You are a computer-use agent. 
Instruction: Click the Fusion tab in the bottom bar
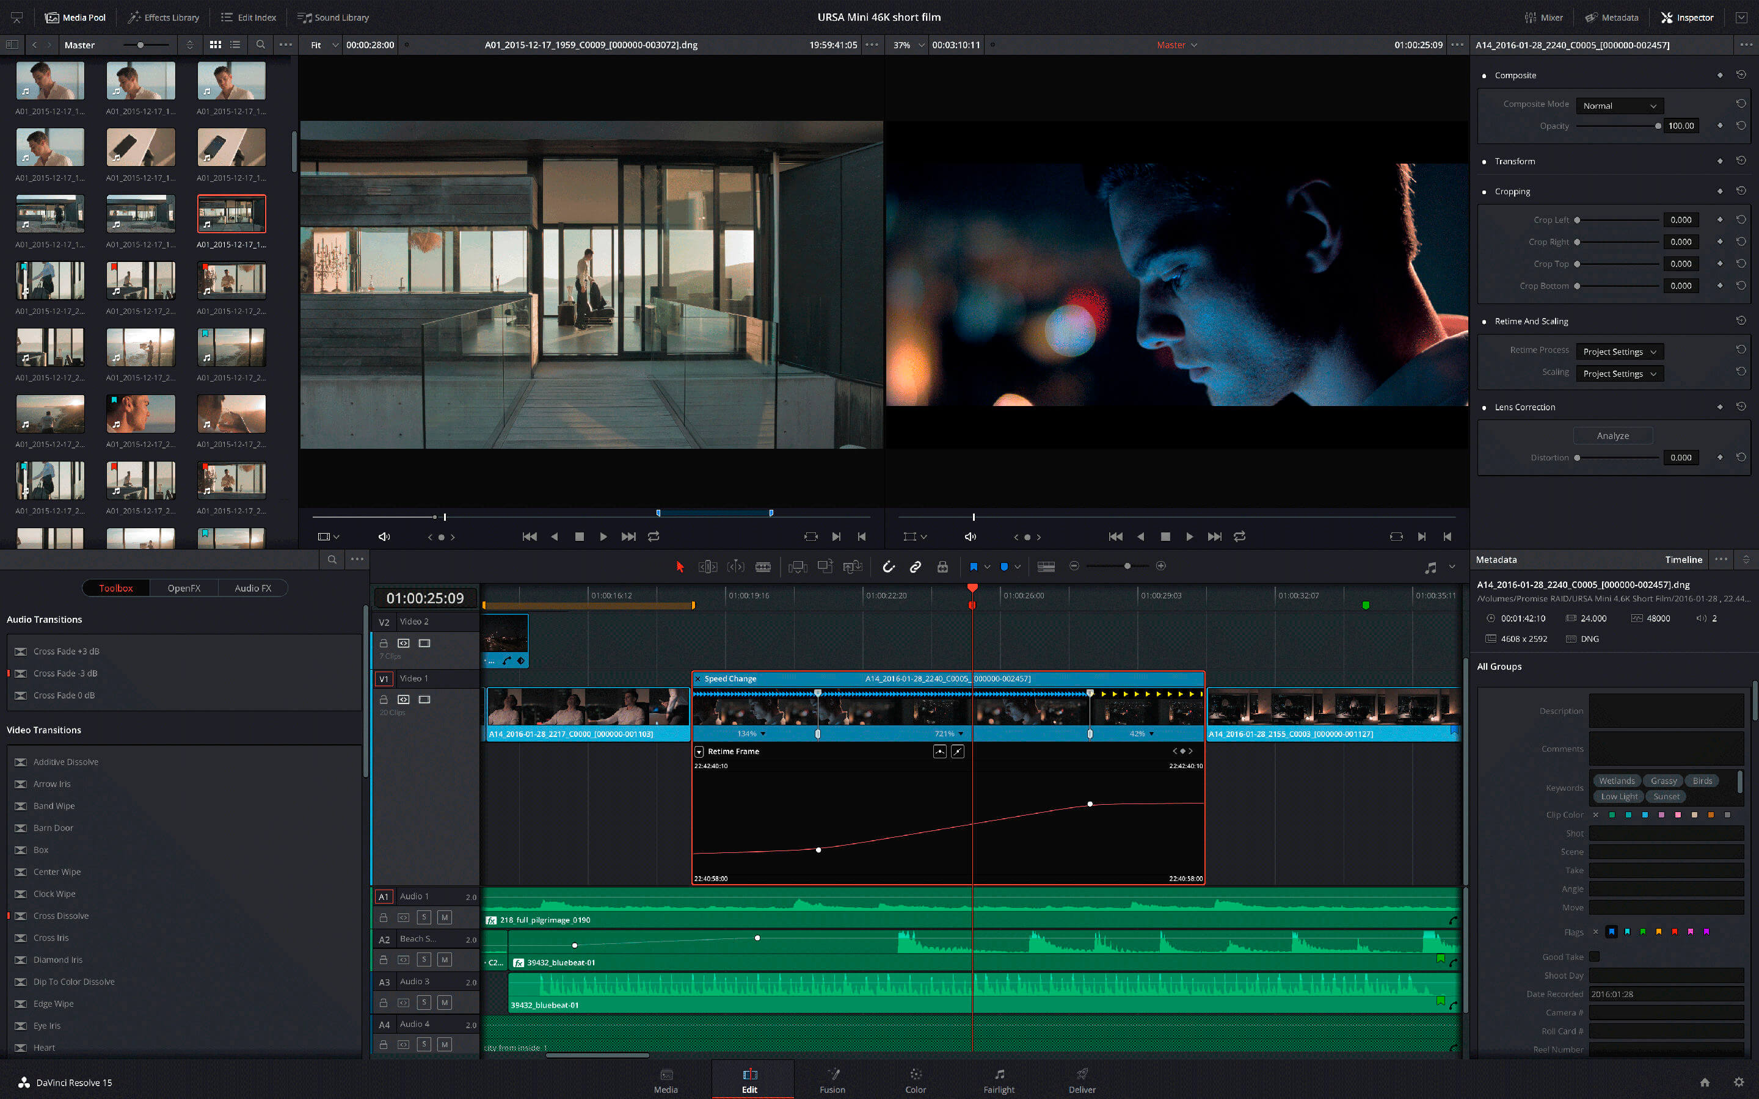(831, 1081)
